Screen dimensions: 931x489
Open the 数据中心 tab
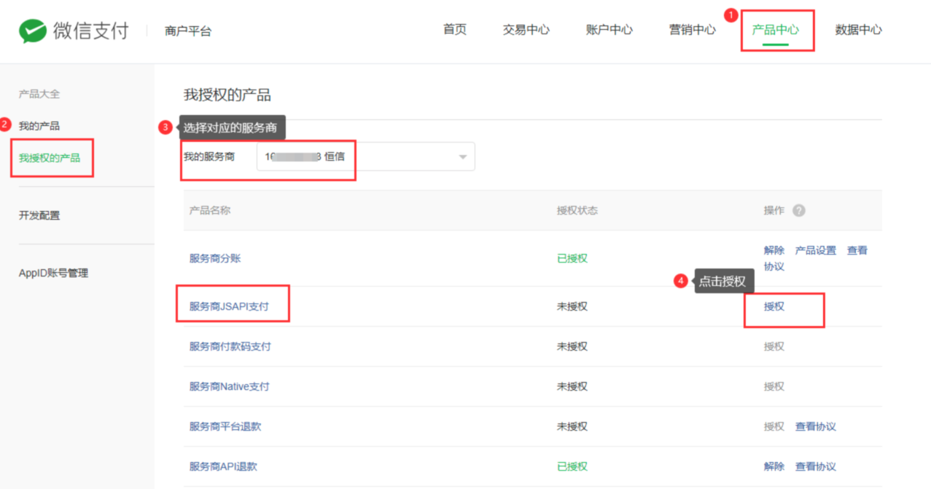[859, 30]
